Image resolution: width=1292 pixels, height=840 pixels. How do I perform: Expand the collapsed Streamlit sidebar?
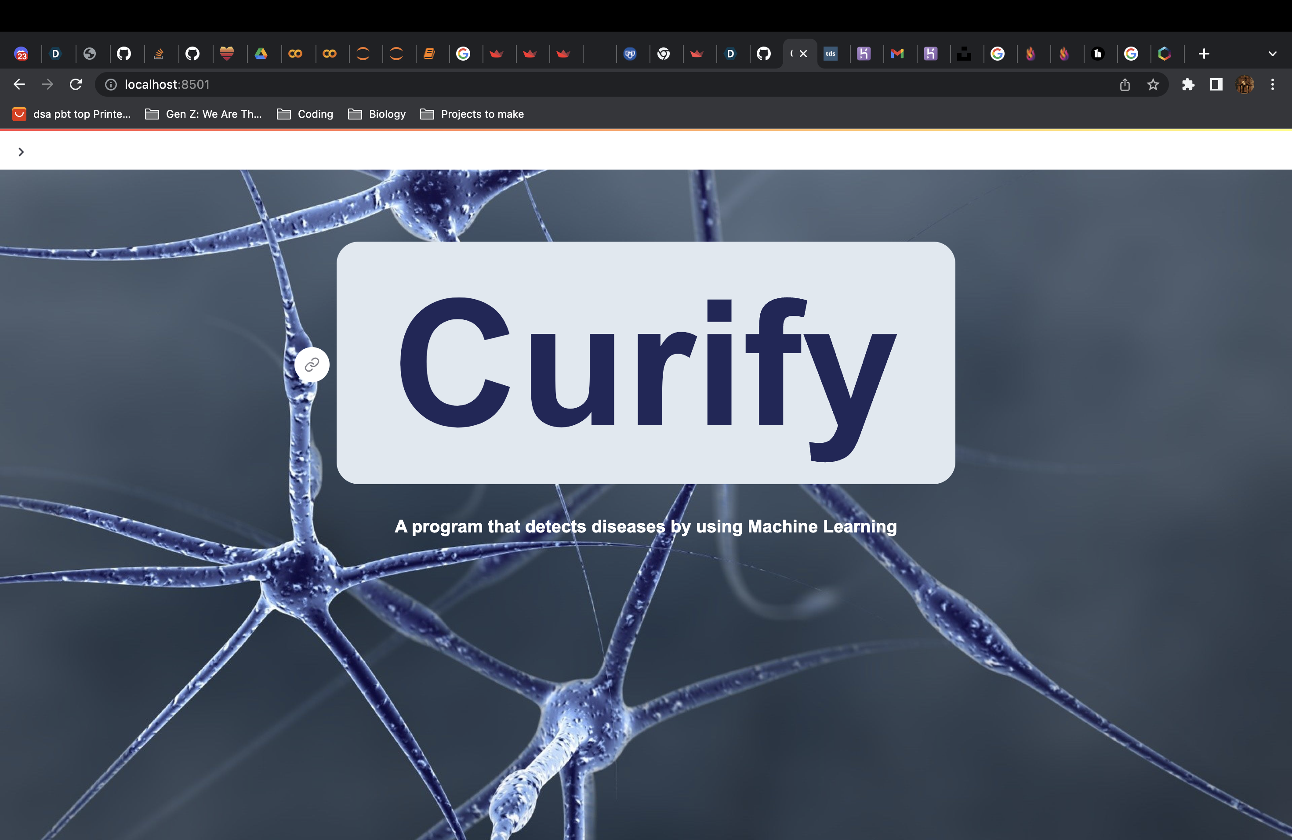21,152
